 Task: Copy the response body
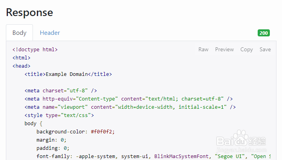[246, 49]
